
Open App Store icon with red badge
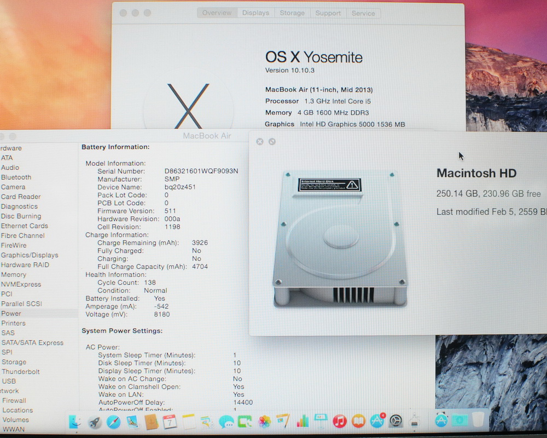pos(377,420)
